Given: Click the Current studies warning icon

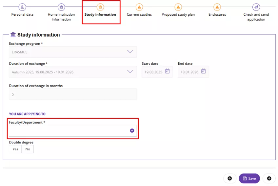Looking at the screenshot, I should point(139,7).
